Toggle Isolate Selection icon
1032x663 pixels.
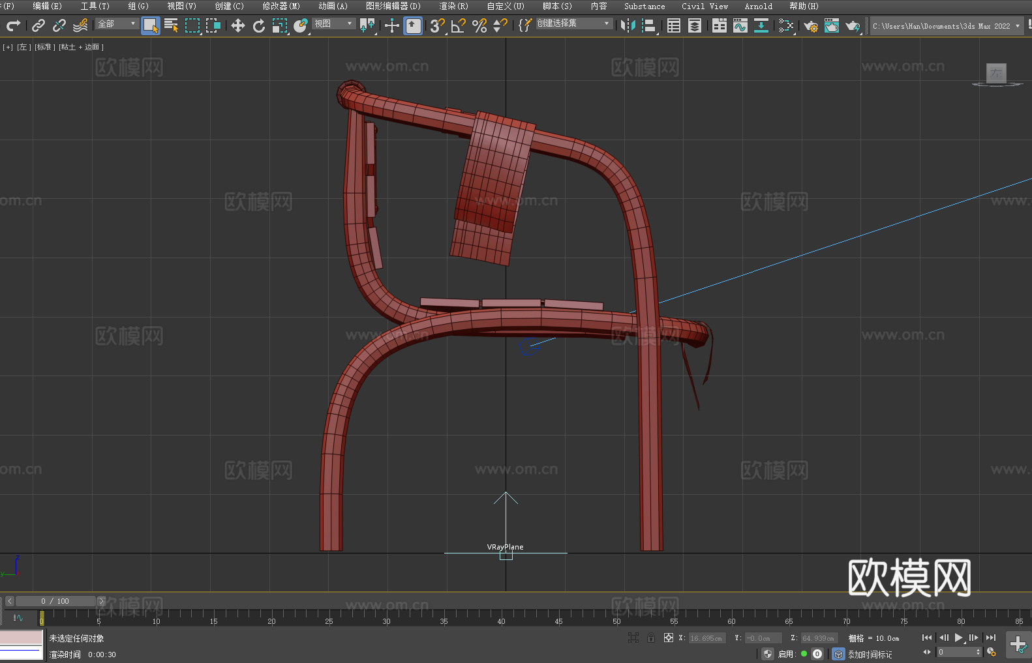[x=633, y=638]
